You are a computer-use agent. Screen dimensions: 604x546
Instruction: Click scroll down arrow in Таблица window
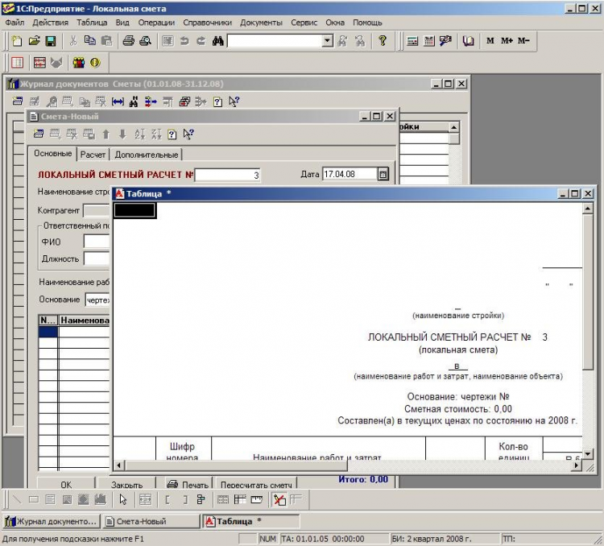click(587, 454)
